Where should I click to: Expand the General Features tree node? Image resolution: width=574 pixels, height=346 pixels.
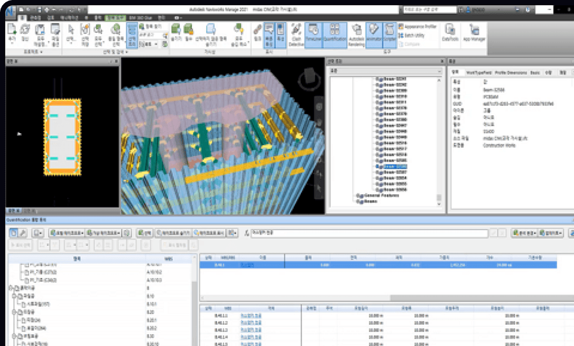(358, 196)
